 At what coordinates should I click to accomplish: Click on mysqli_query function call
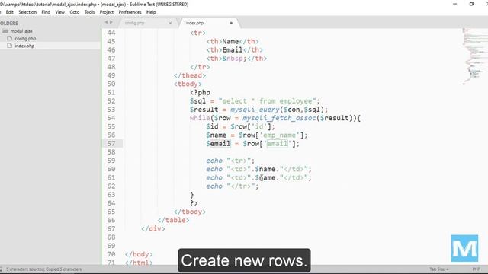tap(255, 110)
